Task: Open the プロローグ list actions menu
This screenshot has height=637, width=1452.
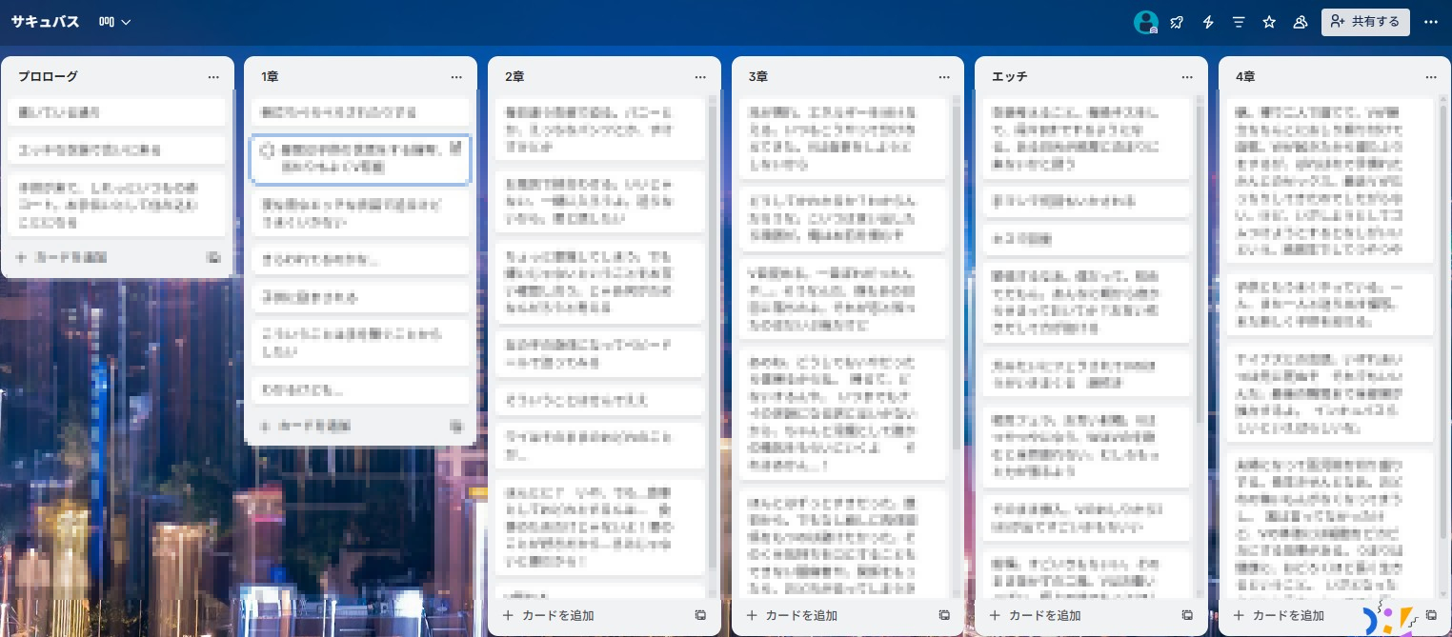Action: (x=213, y=76)
